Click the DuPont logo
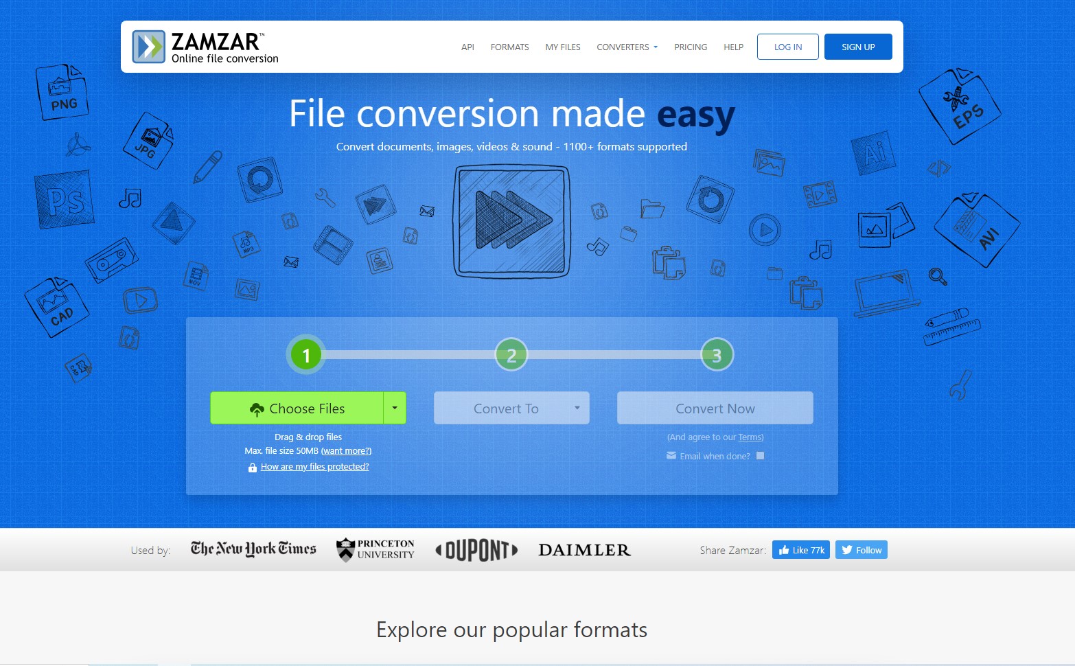The height and width of the screenshot is (666, 1075). (476, 550)
